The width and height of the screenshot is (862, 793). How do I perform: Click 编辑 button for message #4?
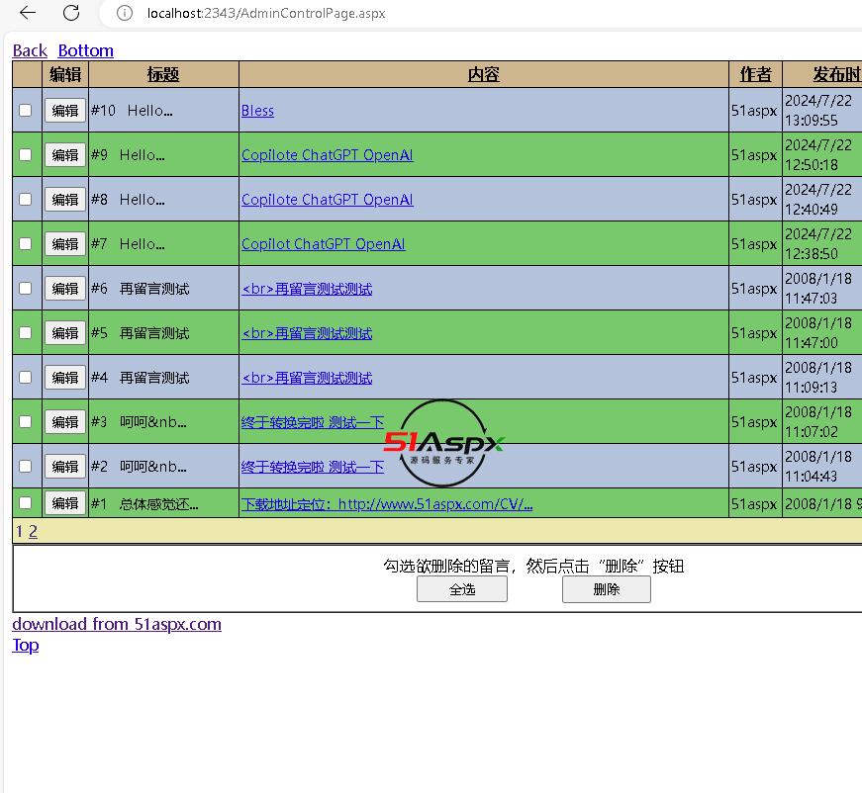click(x=65, y=378)
